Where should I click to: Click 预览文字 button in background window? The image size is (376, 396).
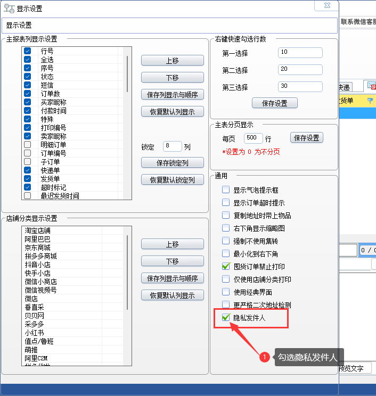pyautogui.click(x=355, y=368)
